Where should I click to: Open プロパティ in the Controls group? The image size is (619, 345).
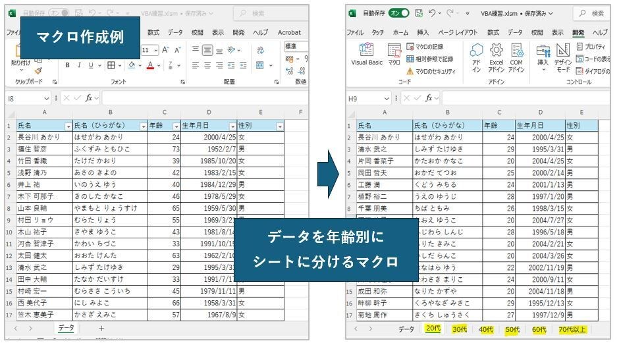pos(591,47)
